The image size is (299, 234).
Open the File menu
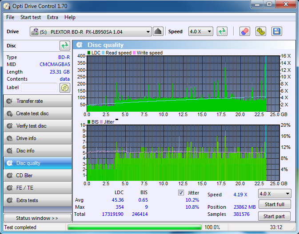pyautogui.click(x=10, y=17)
